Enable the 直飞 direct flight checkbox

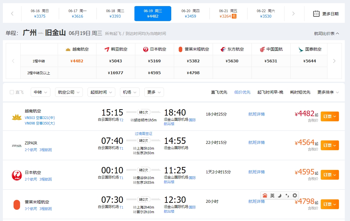pos(12,92)
